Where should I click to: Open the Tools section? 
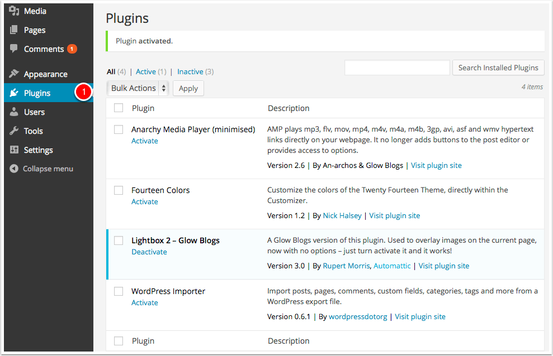click(x=32, y=131)
